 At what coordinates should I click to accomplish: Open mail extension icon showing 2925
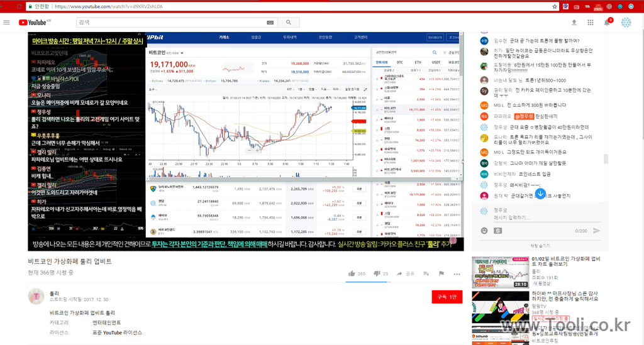598,6
